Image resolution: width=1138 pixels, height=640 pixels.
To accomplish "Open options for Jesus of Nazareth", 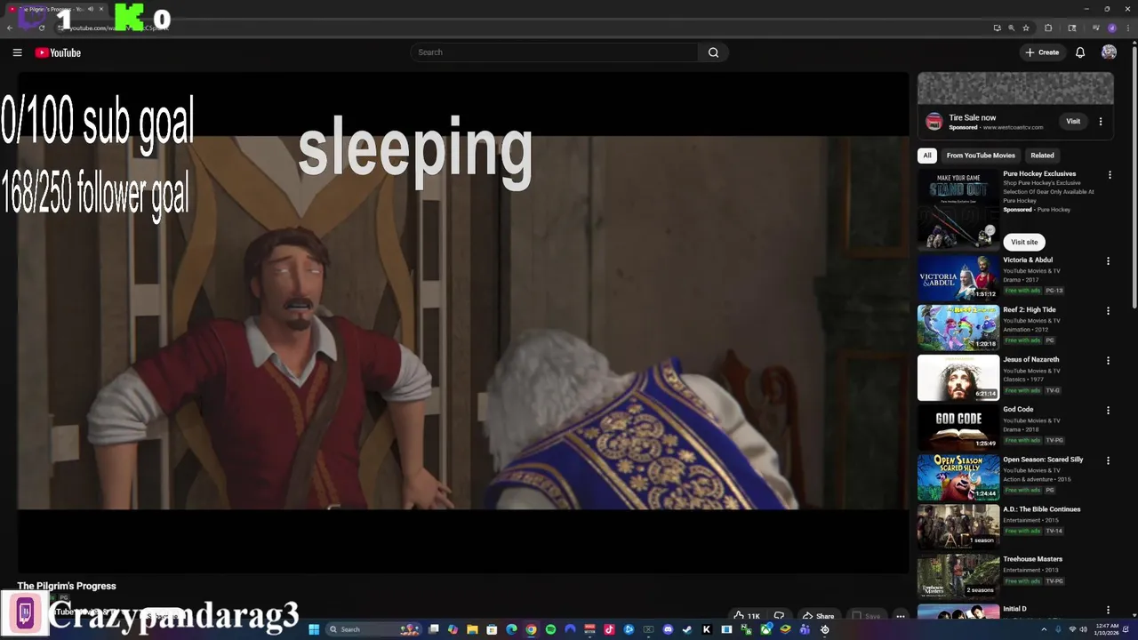I will (x=1108, y=361).
